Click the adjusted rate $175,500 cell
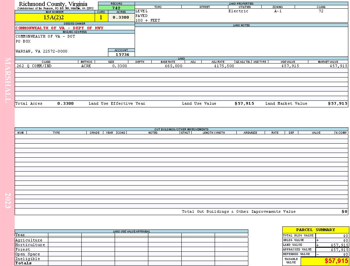The width and height of the screenshot is (350, 266). click(x=224, y=66)
